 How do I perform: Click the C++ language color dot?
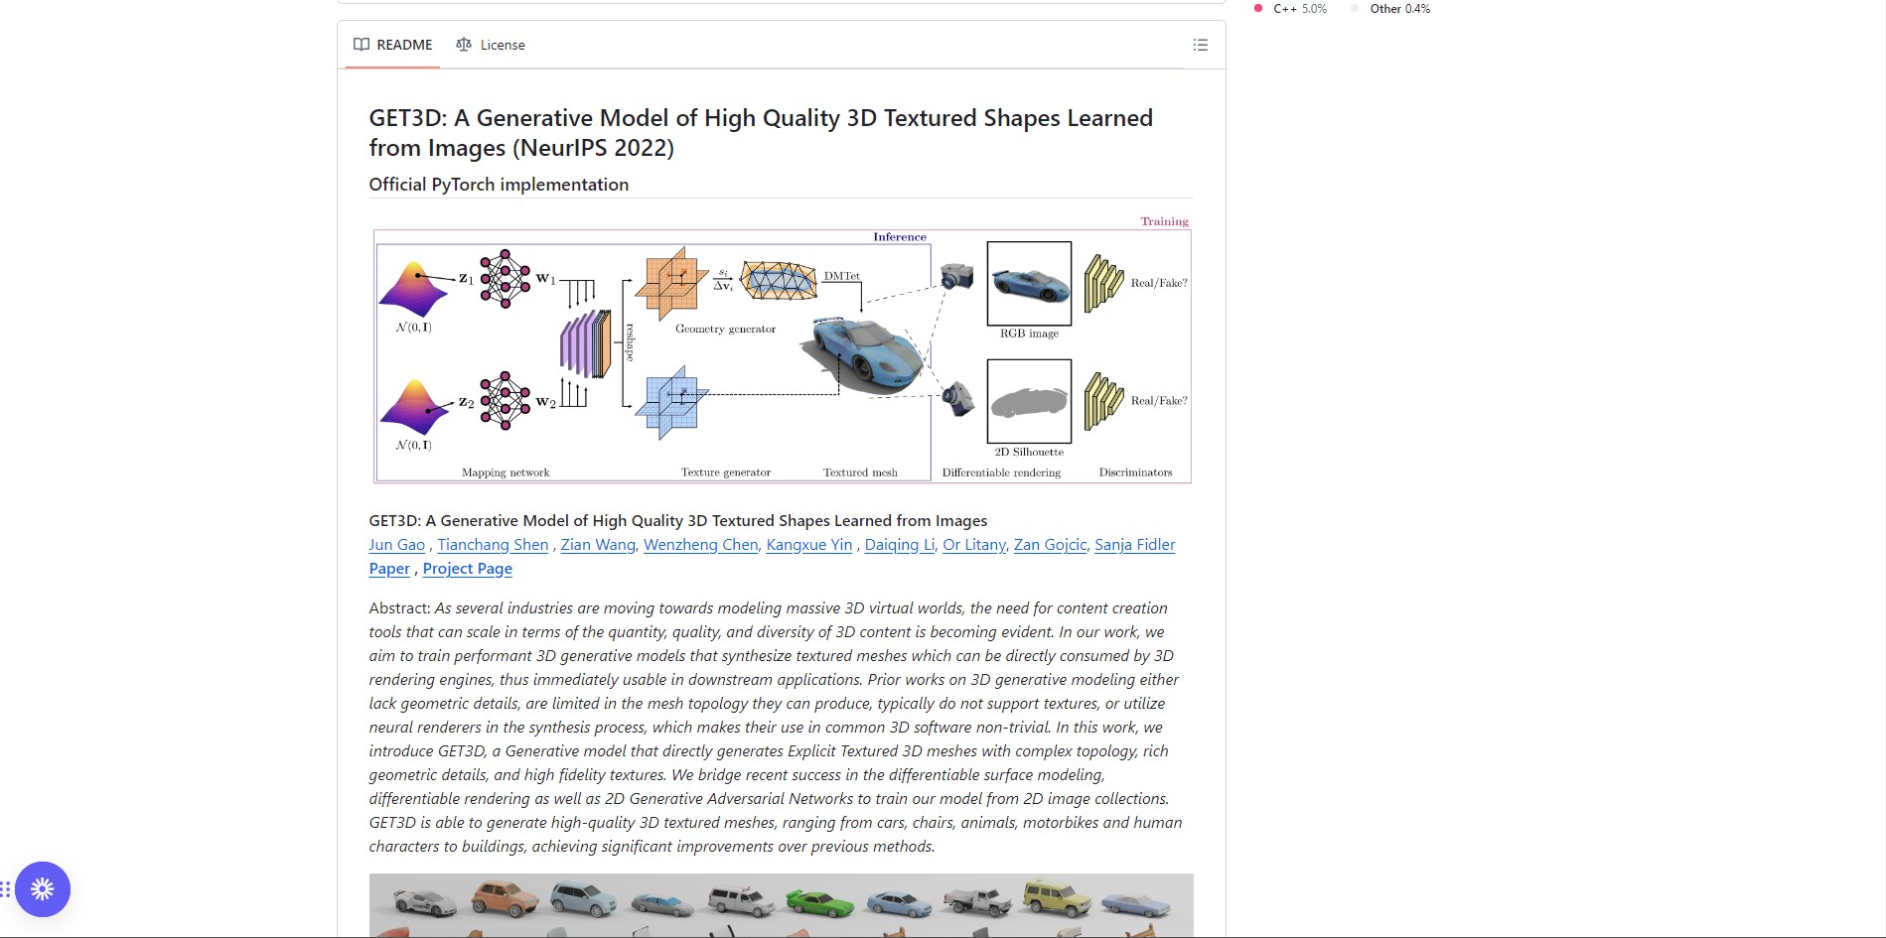tap(1258, 8)
